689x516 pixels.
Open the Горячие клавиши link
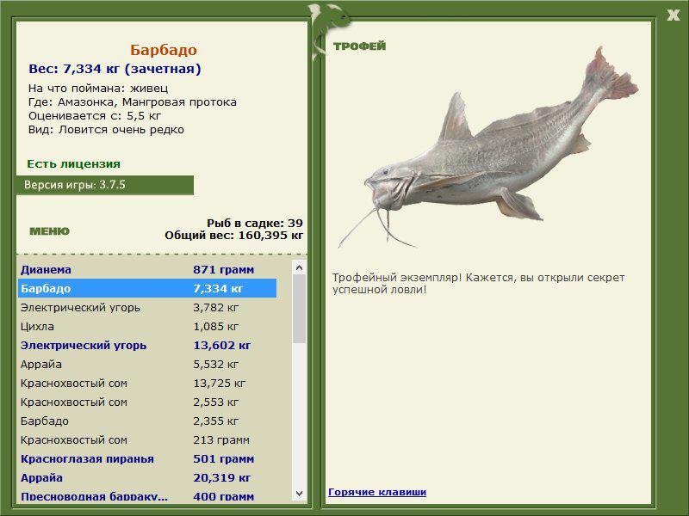tap(377, 492)
